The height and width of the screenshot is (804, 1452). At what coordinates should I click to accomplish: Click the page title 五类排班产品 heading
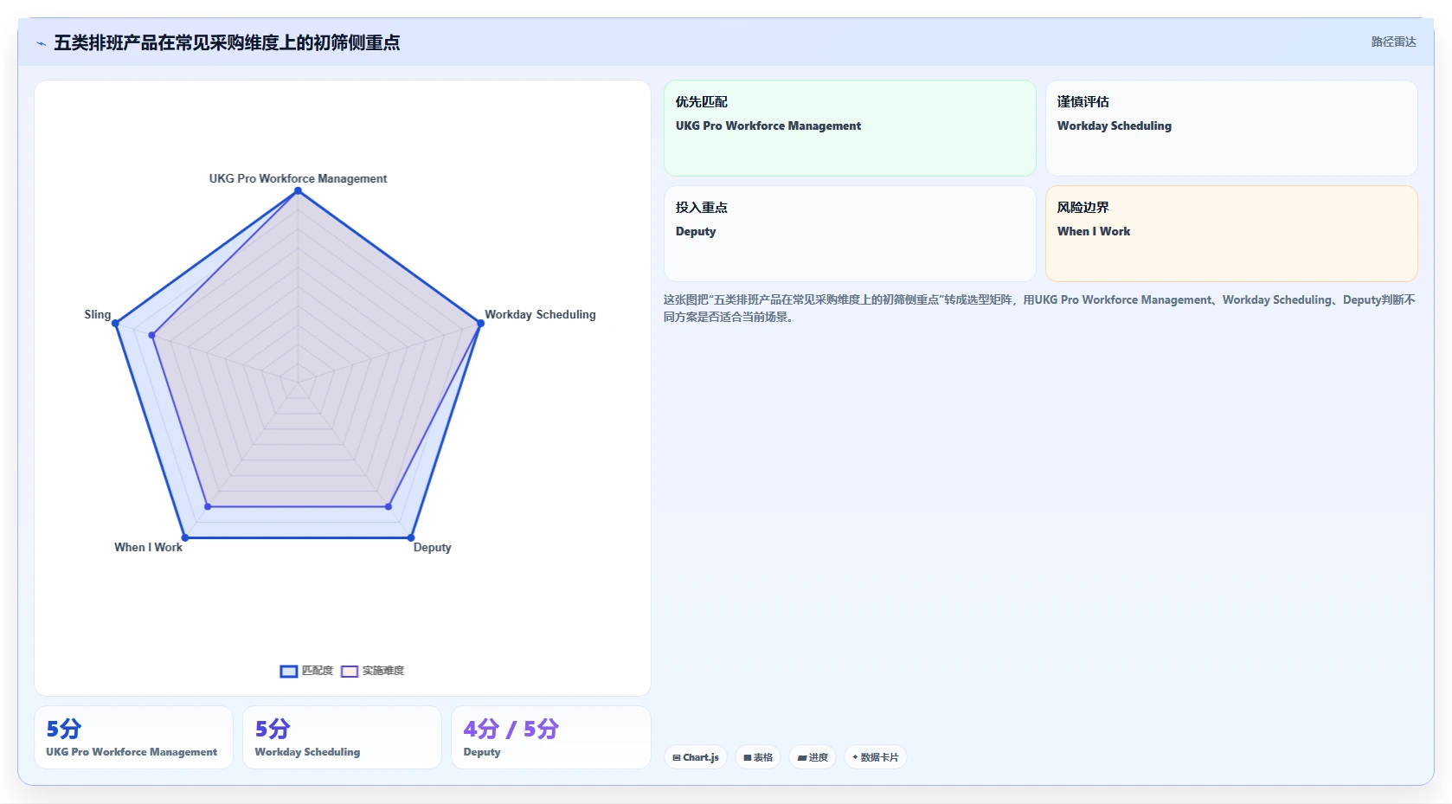coord(227,42)
